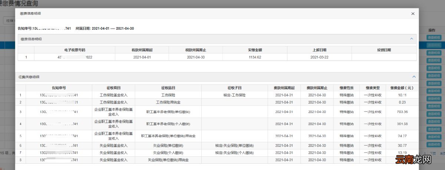This screenshot has width=445, height=170.
Task: Click the amount 703.36
Action: tap(402, 112)
